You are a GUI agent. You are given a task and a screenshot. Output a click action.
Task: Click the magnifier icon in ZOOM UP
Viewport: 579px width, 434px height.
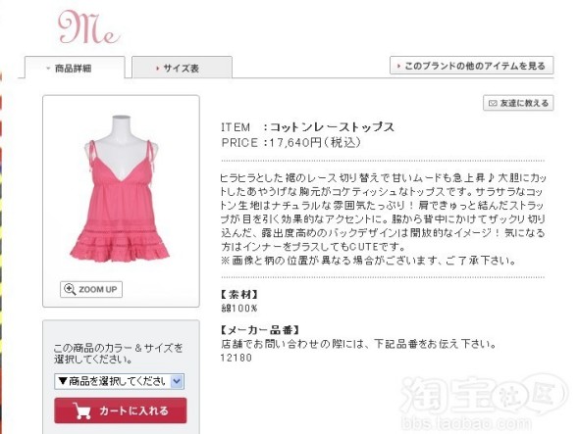tap(70, 289)
